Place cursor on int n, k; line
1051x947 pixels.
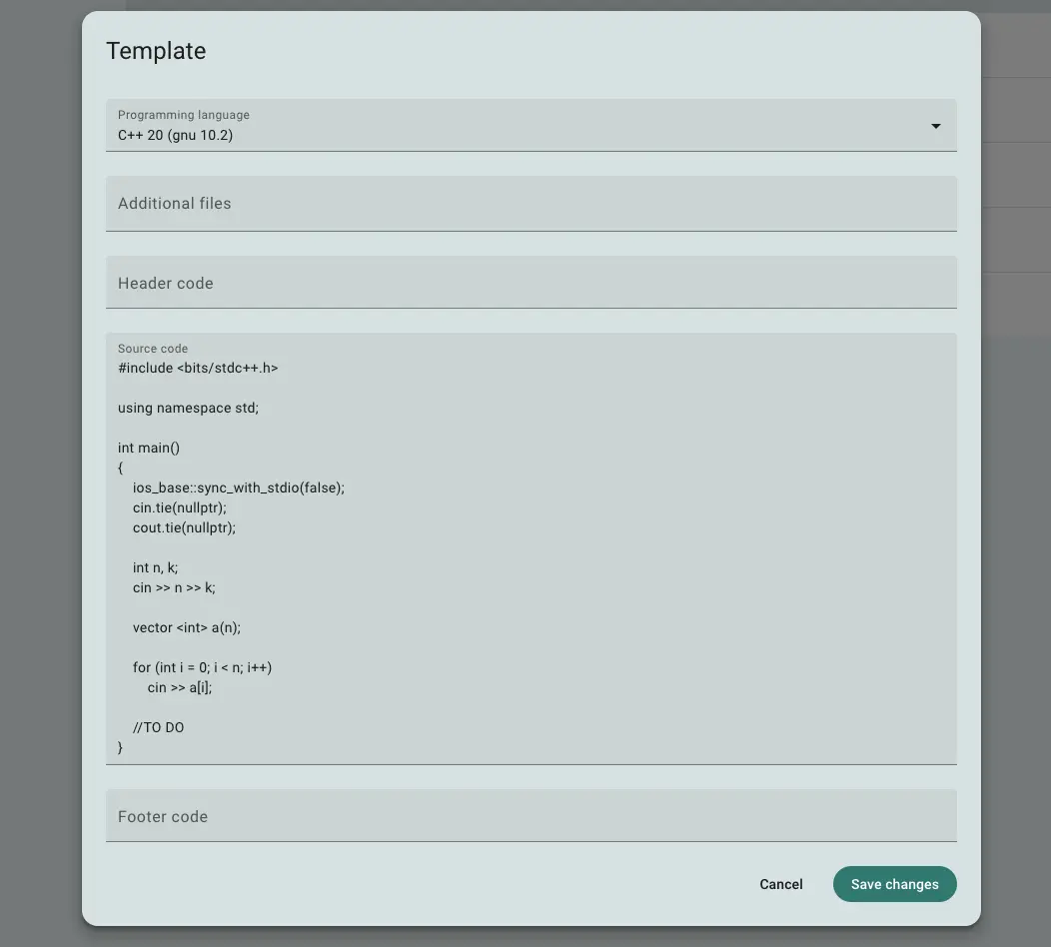pos(156,567)
